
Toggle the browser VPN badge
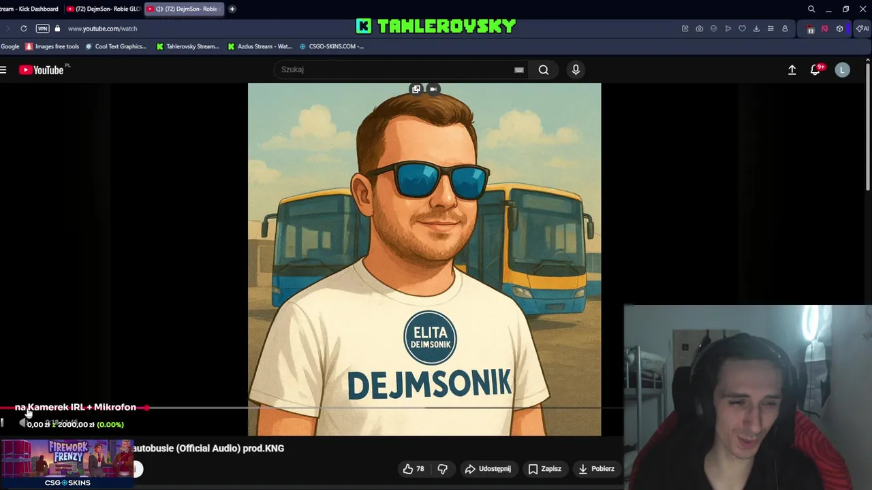click(x=42, y=29)
